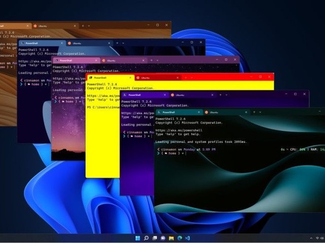Open profile dropdown in teal window
The image size is (325, 243).
[x=260, y=112]
